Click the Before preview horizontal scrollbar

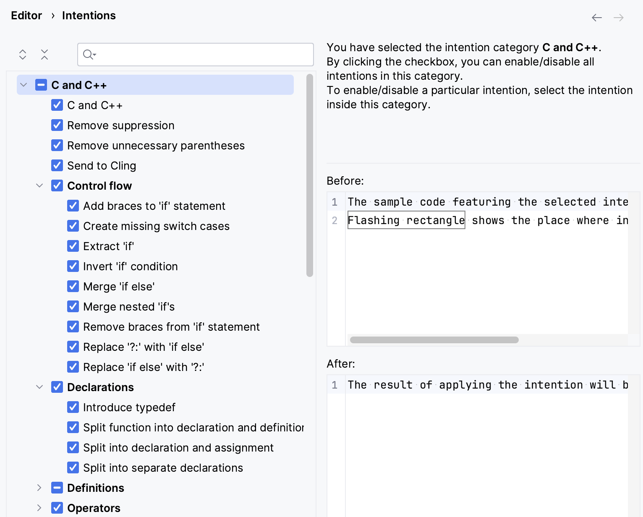[x=434, y=340]
